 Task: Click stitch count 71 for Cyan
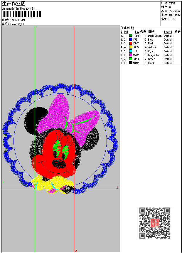(137, 51)
